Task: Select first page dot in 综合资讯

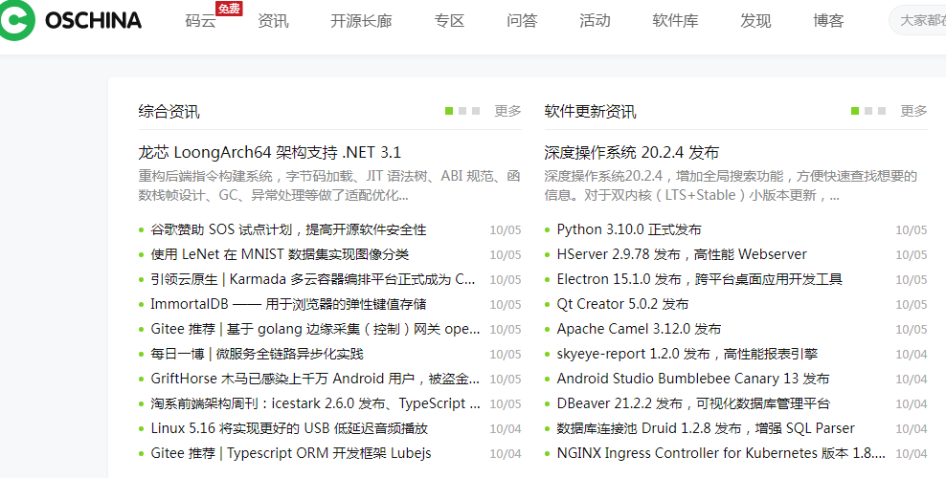Action: tap(449, 111)
